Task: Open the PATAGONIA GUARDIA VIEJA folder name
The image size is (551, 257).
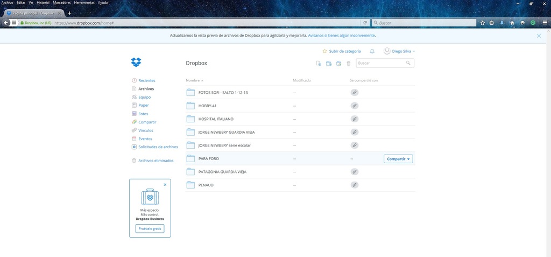Action: 222,172
